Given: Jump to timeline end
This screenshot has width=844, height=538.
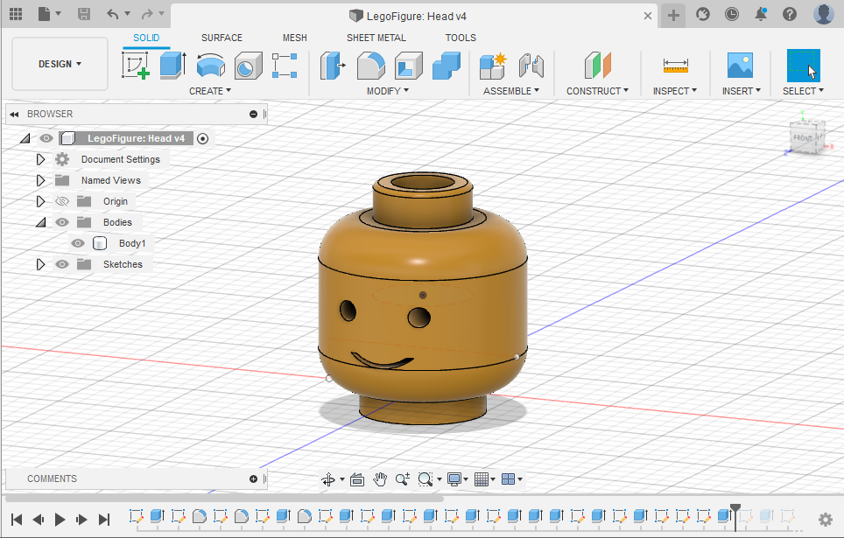Looking at the screenshot, I should click(x=104, y=519).
